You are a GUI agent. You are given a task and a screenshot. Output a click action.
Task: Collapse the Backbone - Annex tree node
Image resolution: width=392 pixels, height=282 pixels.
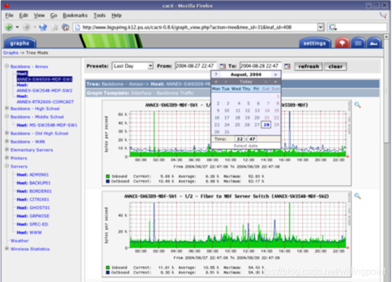tap(7, 66)
